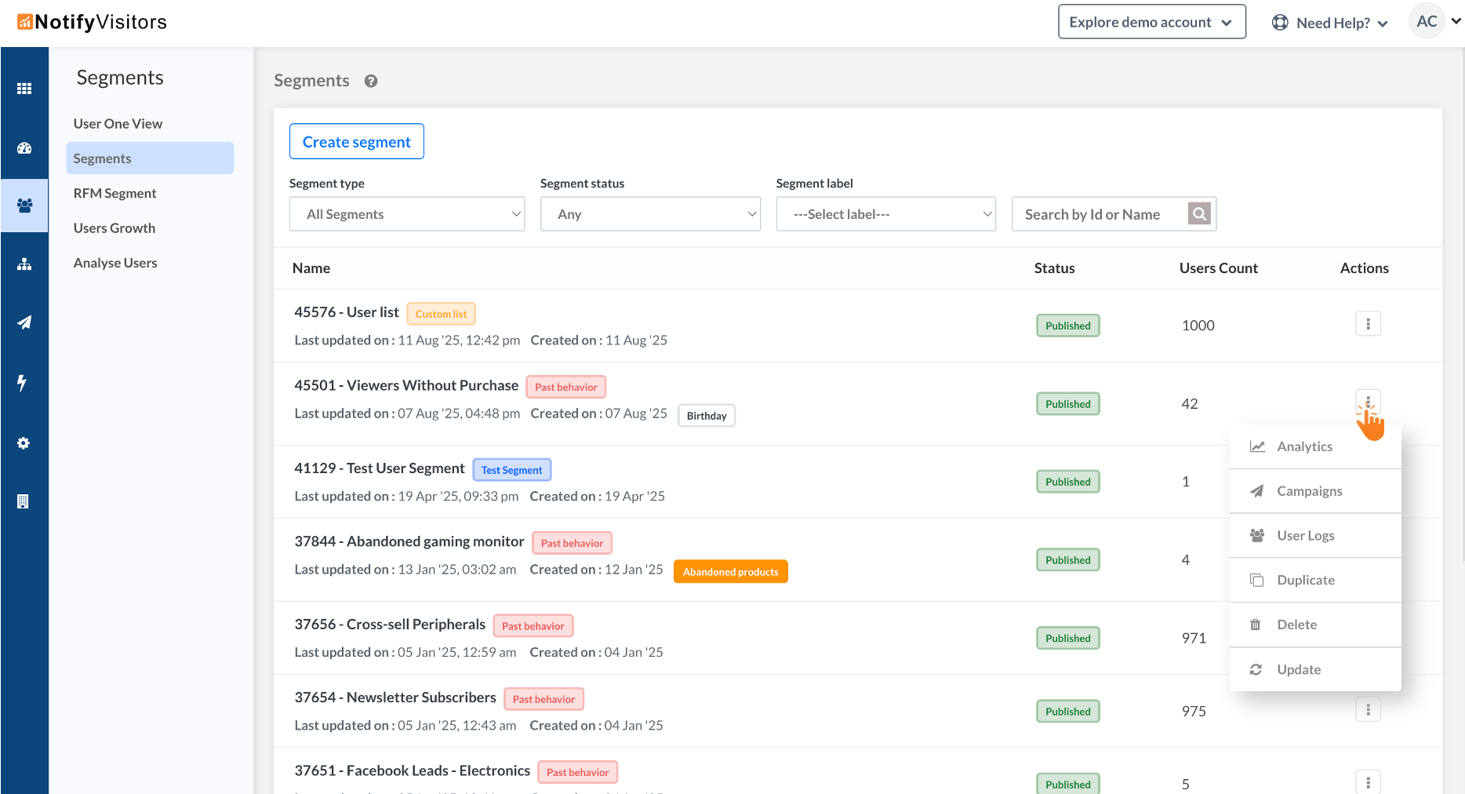
Task: Open the Explore demo account dropdown
Action: [x=1151, y=22]
